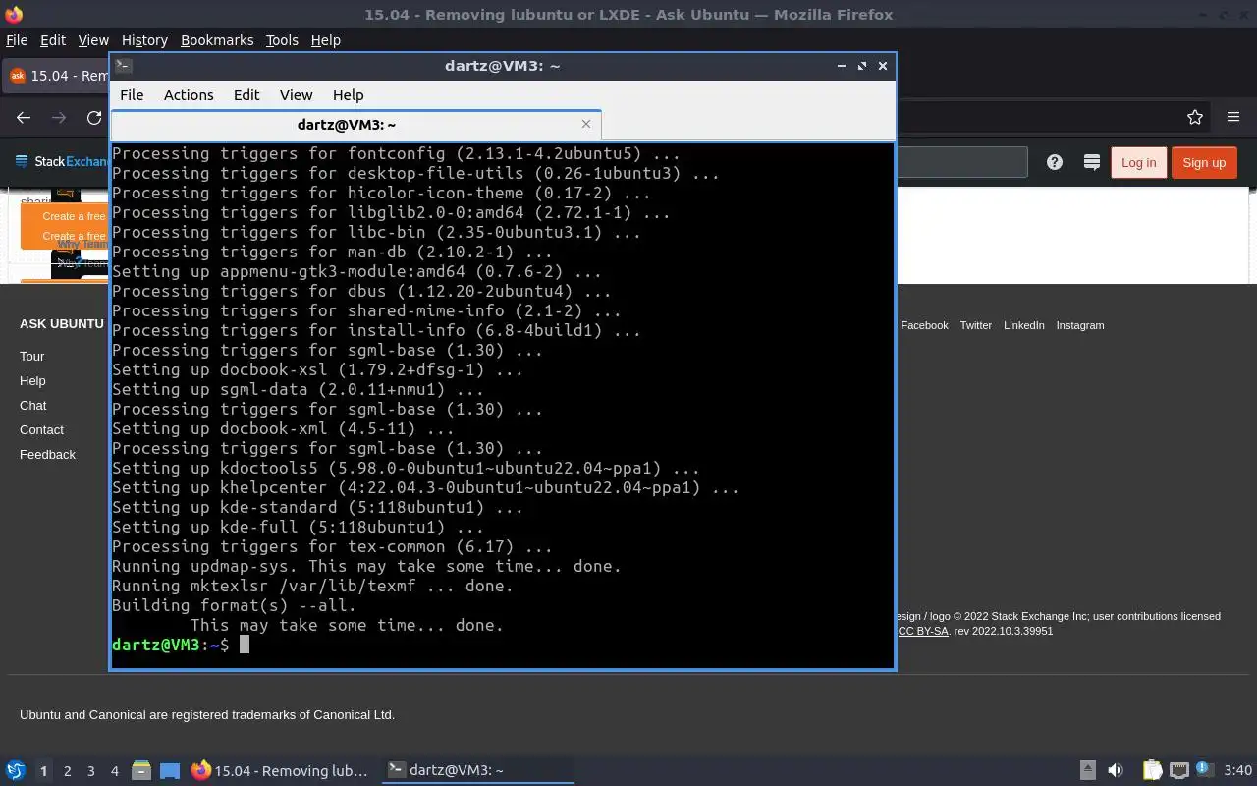Click the terminal window title bar icon
The height and width of the screenshot is (786, 1257).
[123, 65]
